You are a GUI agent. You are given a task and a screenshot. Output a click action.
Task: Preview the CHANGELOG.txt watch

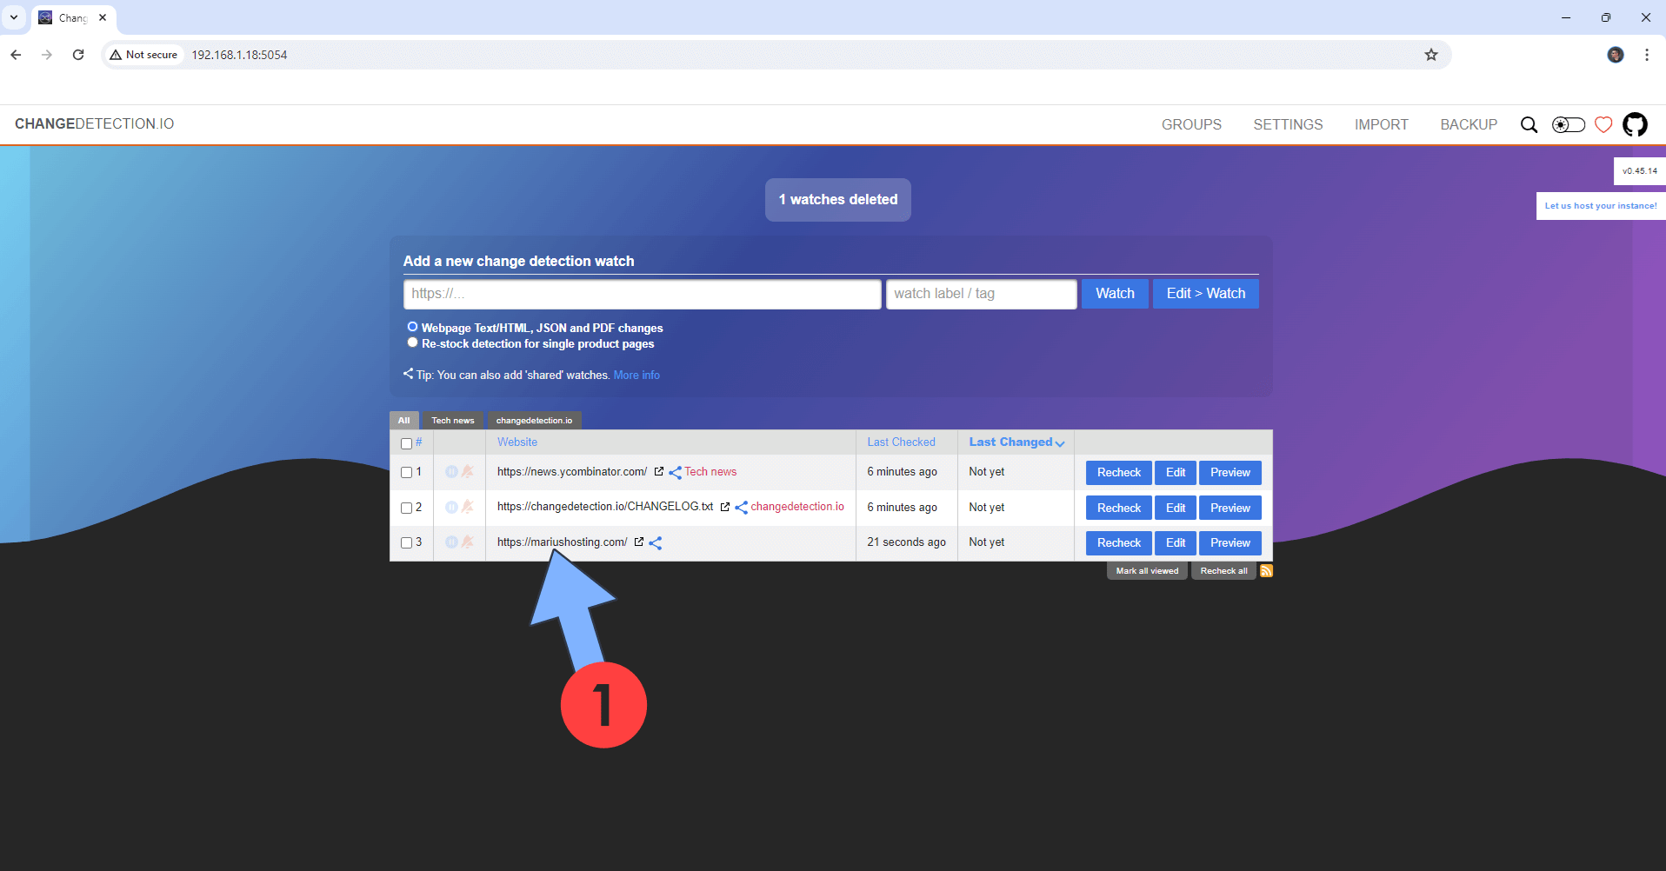[x=1230, y=508]
